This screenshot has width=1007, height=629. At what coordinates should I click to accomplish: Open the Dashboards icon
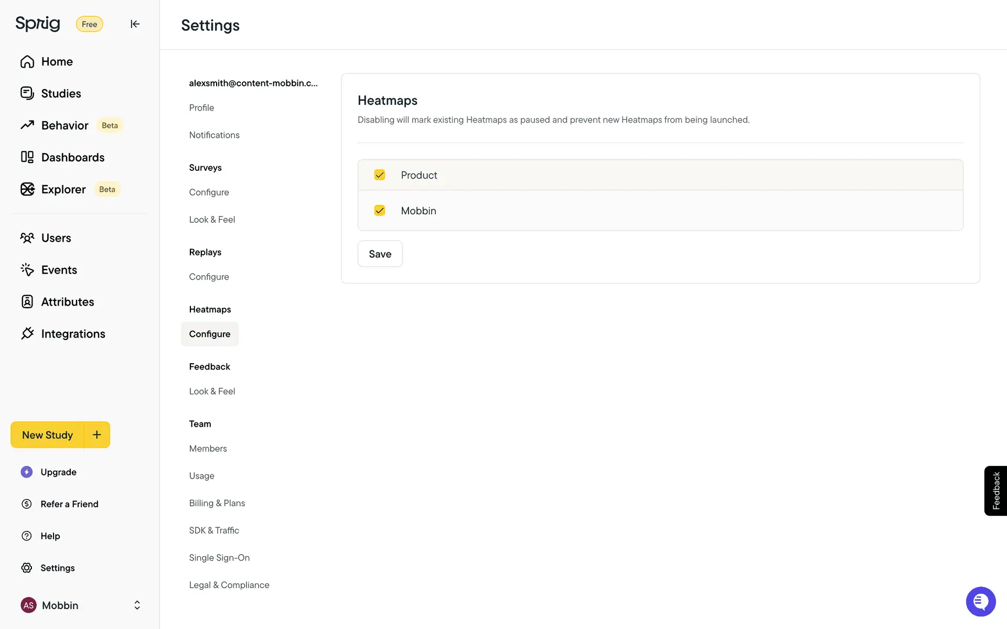(x=27, y=157)
